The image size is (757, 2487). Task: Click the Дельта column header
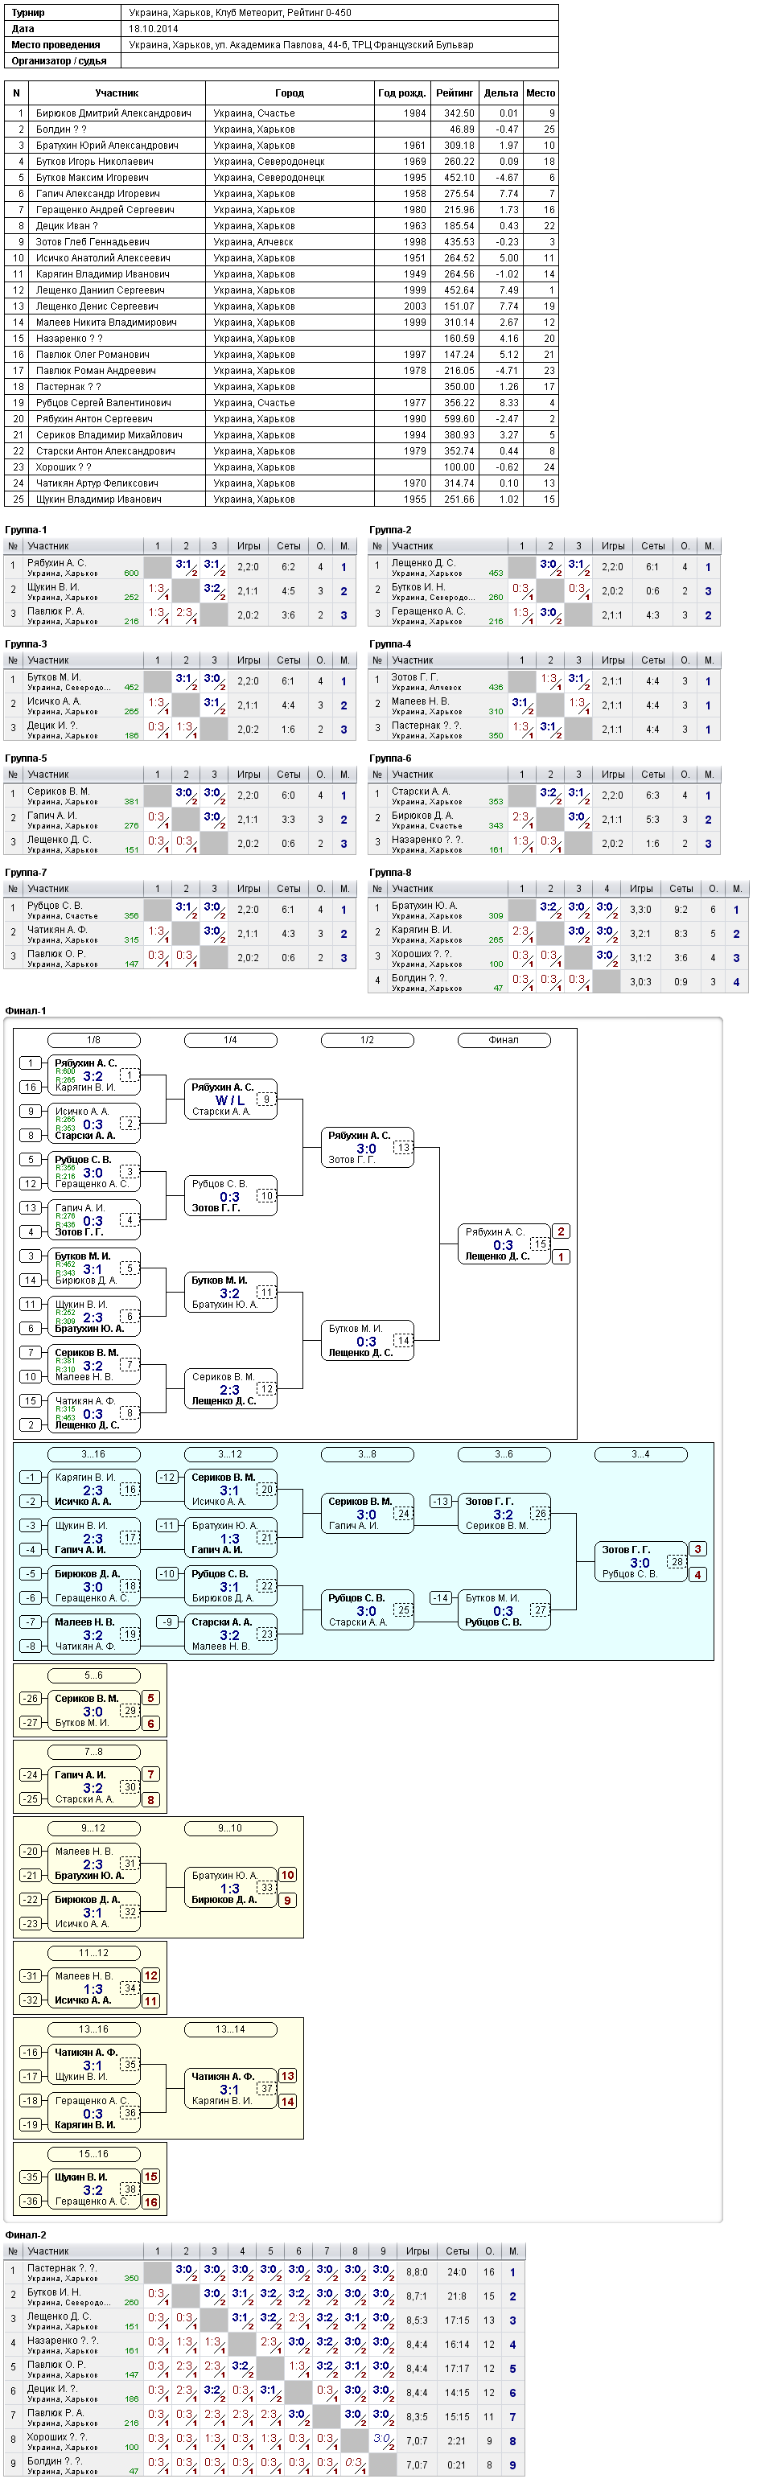[x=501, y=92]
